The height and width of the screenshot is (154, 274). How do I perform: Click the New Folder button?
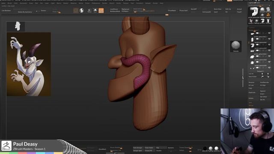click(x=253, y=77)
